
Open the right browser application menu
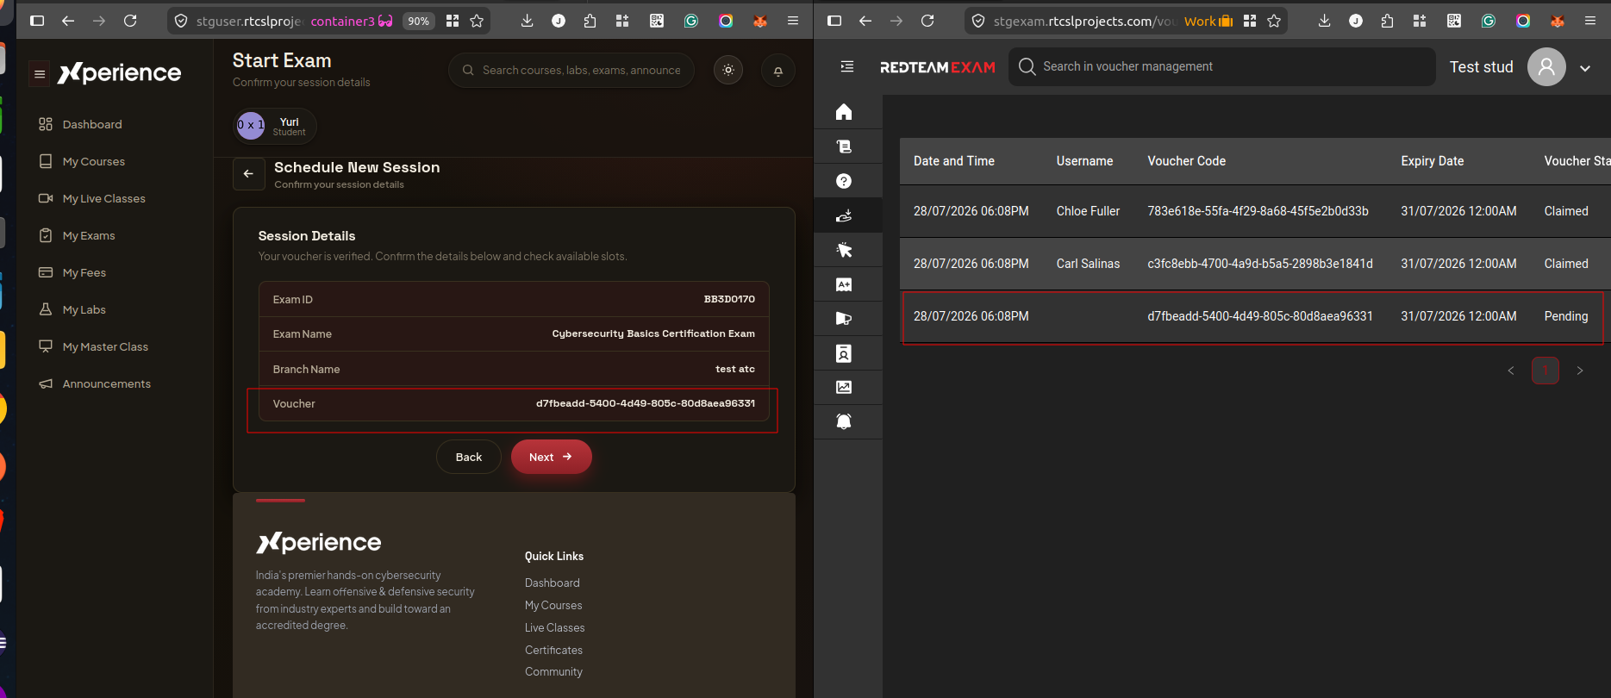click(x=1590, y=21)
